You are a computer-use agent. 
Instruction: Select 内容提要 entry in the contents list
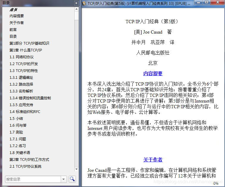click(x=17, y=16)
